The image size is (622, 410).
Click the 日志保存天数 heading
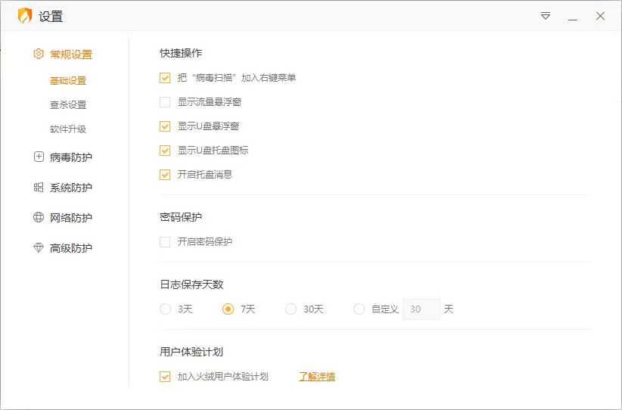(x=191, y=284)
